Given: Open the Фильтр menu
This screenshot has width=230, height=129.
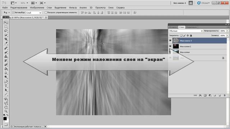Looking at the screenshot, I should tap(73, 8).
